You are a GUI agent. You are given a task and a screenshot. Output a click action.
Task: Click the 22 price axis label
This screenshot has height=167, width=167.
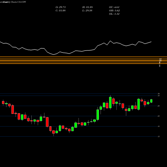[x=159, y=116]
